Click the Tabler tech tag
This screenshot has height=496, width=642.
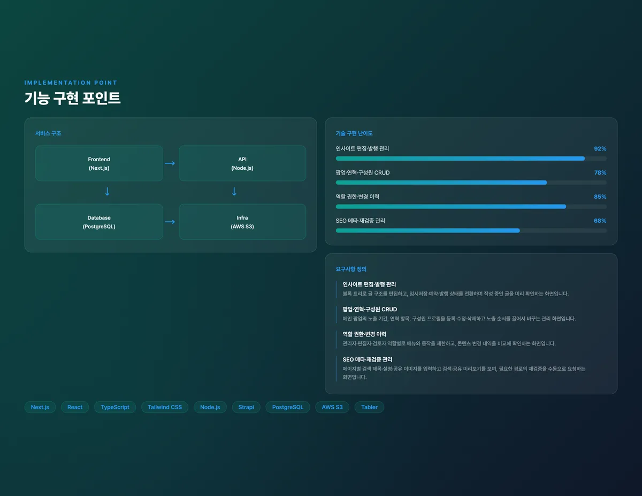pyautogui.click(x=369, y=407)
